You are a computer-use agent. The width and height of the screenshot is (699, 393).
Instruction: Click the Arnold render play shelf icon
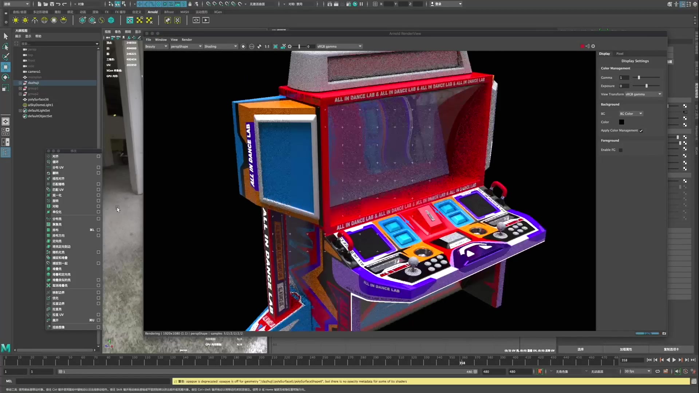coord(206,20)
